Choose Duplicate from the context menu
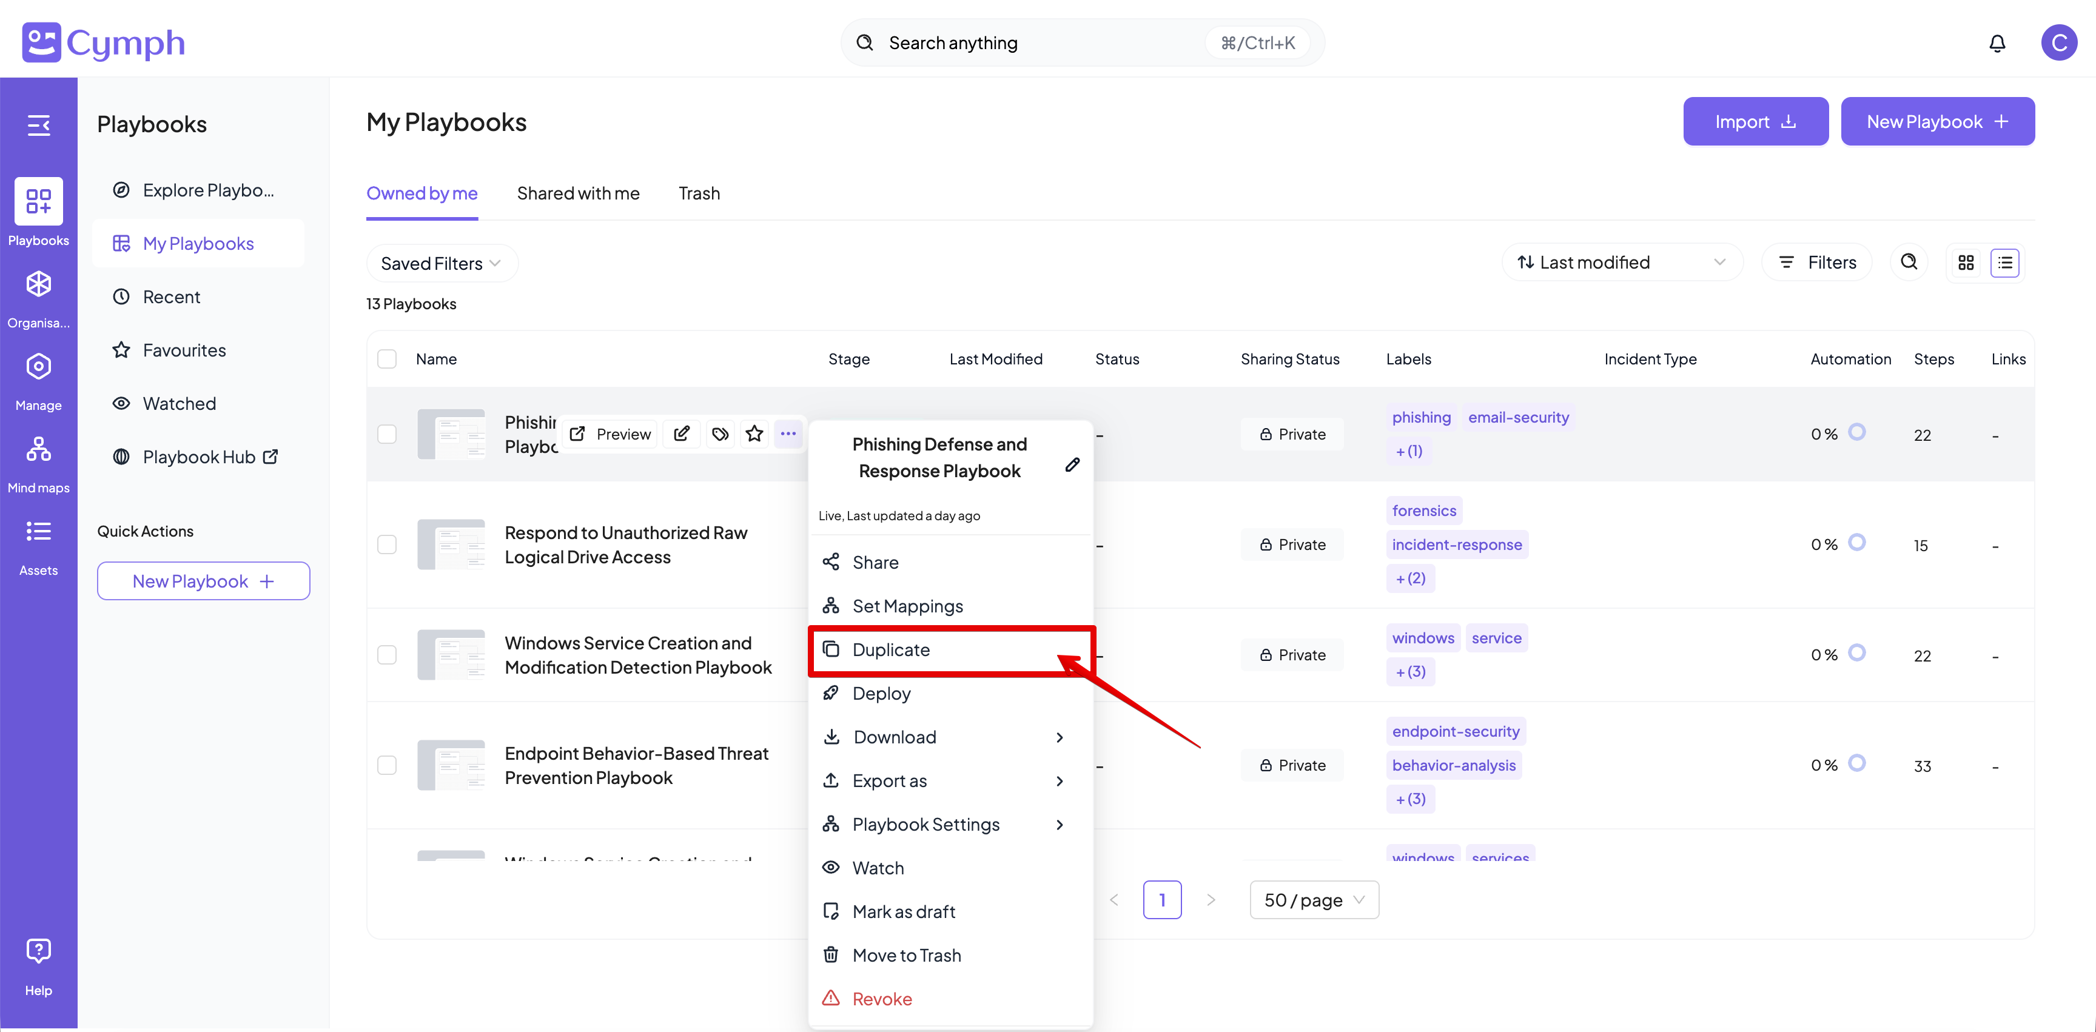This screenshot has height=1032, width=2096. coord(891,649)
